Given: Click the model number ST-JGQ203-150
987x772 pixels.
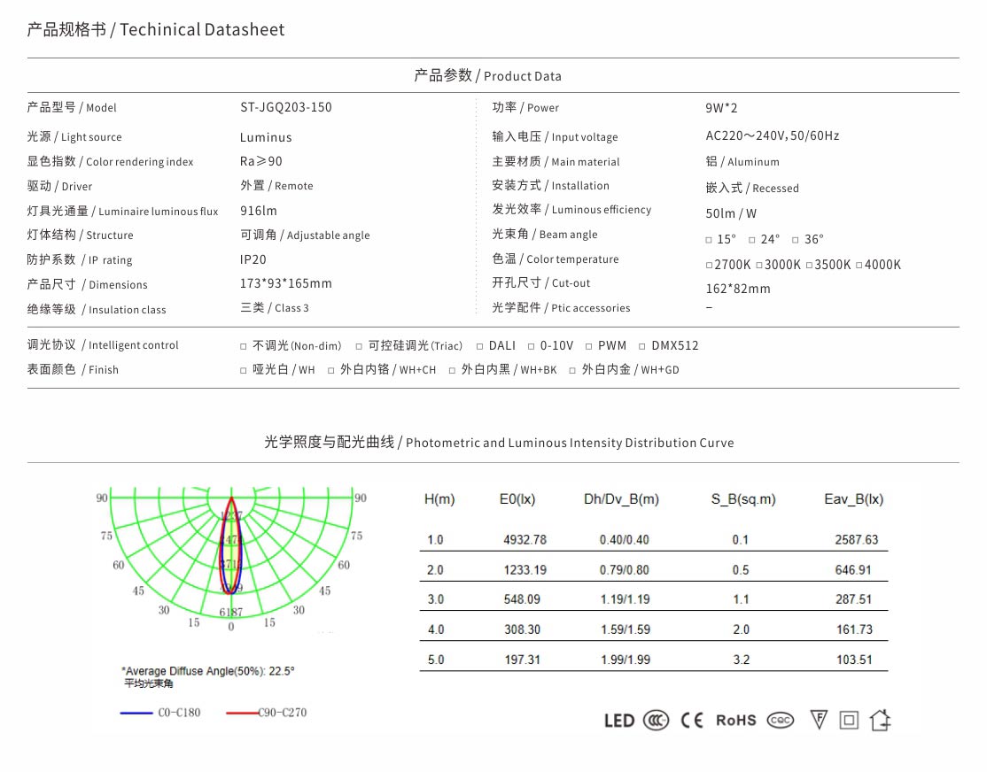Looking at the screenshot, I should point(285,107).
